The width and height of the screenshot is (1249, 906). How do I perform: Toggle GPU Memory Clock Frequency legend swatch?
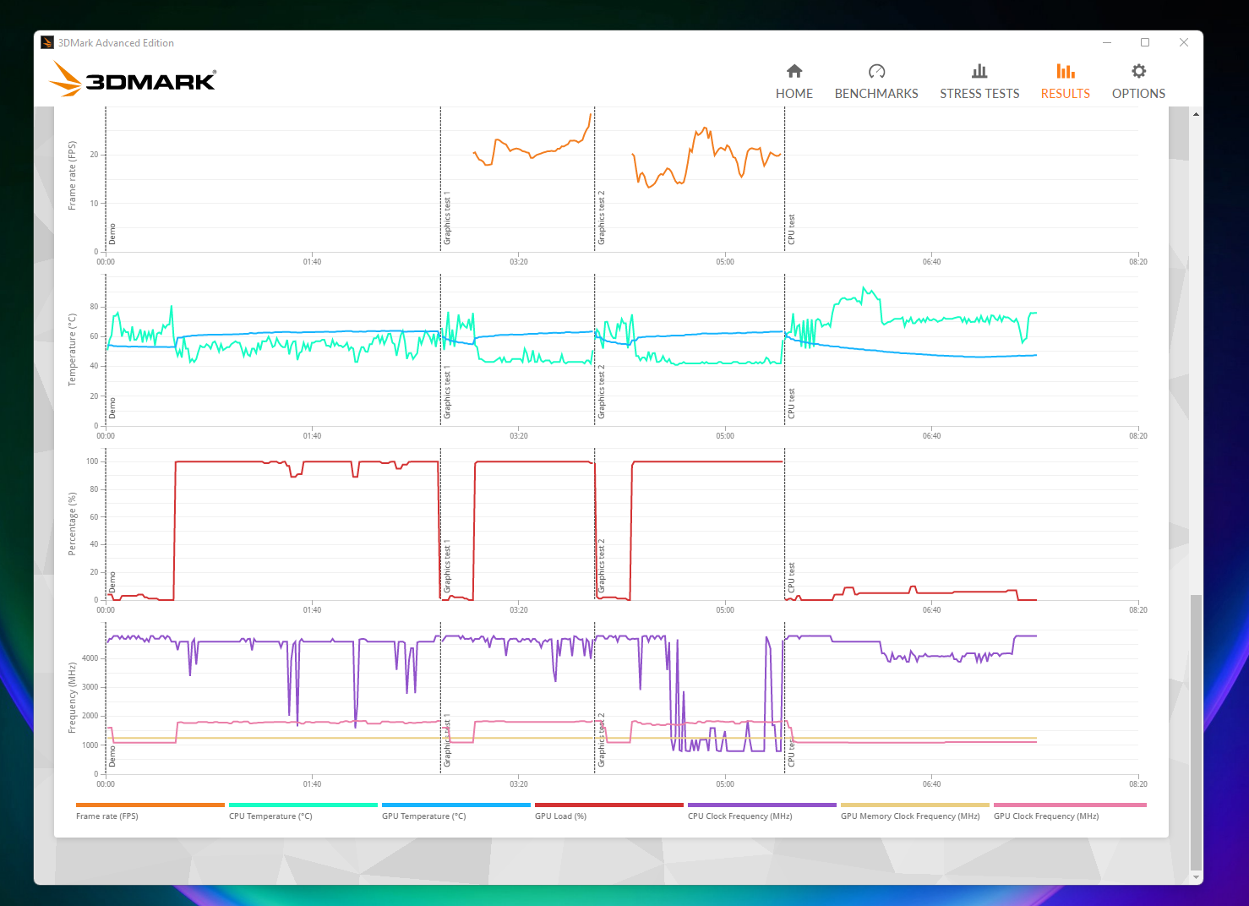[915, 805]
